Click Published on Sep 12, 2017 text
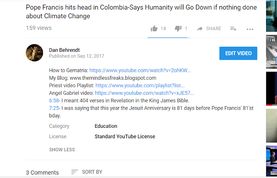The height and width of the screenshot is (178, 277). click(77, 56)
